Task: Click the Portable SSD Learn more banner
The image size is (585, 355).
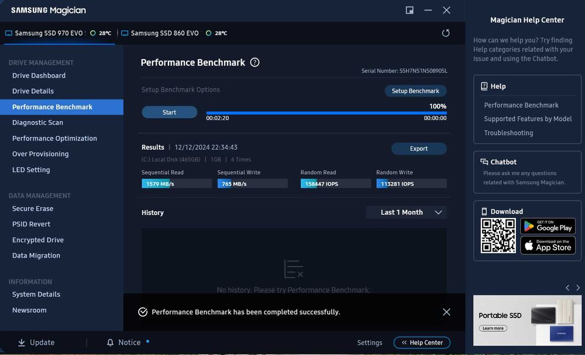Action: [x=527, y=320]
